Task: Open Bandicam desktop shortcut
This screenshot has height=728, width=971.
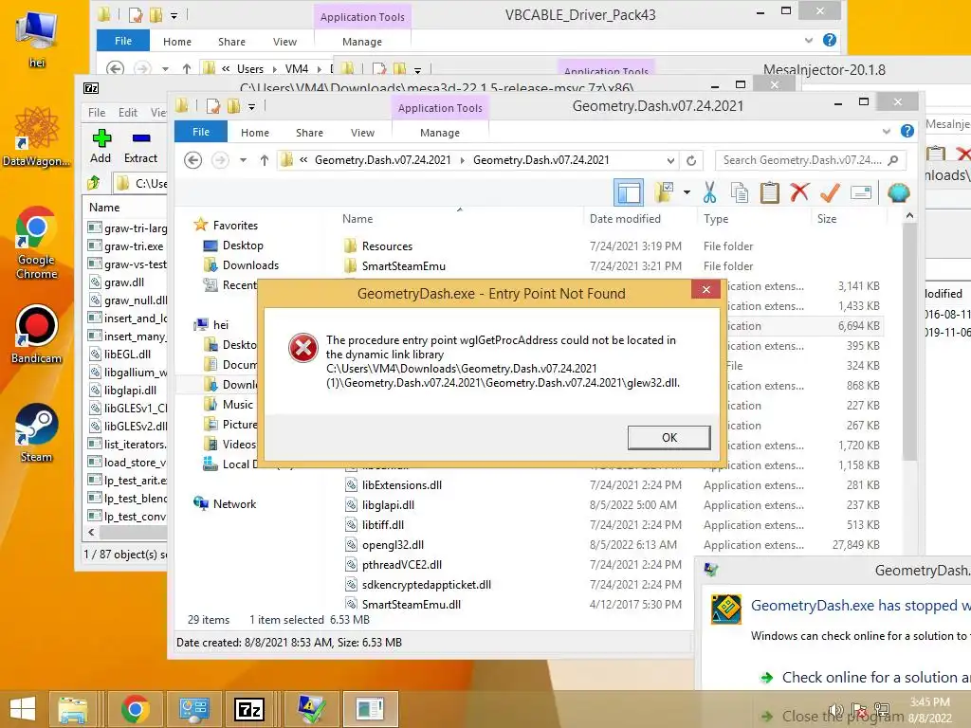Action: pos(37,335)
